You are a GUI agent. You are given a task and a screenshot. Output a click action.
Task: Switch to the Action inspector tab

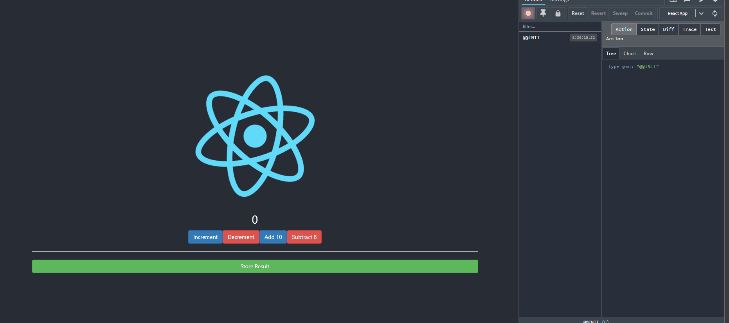click(624, 29)
